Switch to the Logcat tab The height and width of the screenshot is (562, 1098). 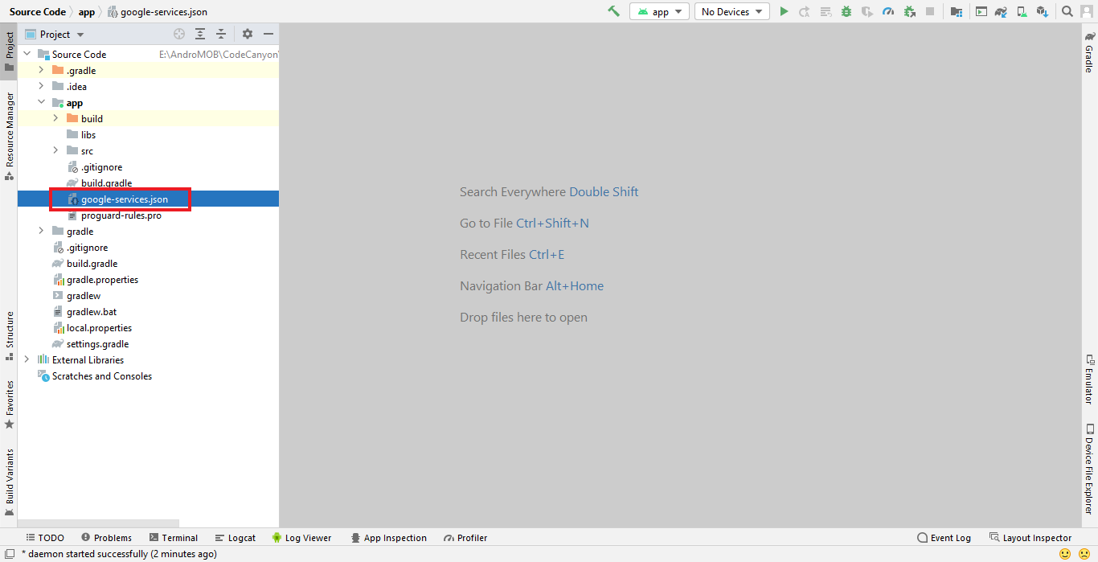[236, 538]
